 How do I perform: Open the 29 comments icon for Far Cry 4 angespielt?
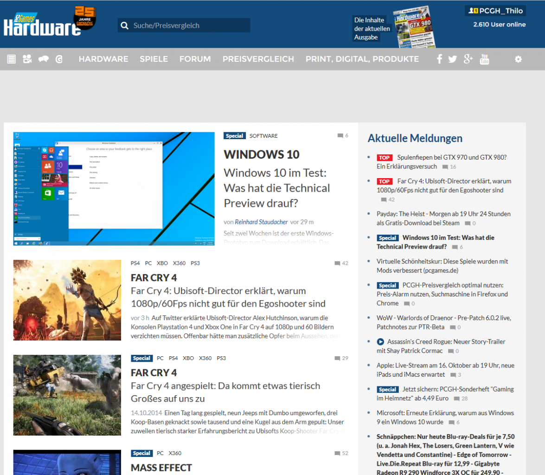[337, 358]
